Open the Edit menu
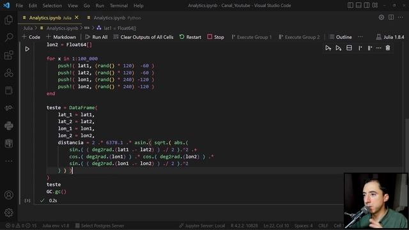Image resolution: width=409 pixels, height=230 pixels. pyautogui.click(x=33, y=6)
